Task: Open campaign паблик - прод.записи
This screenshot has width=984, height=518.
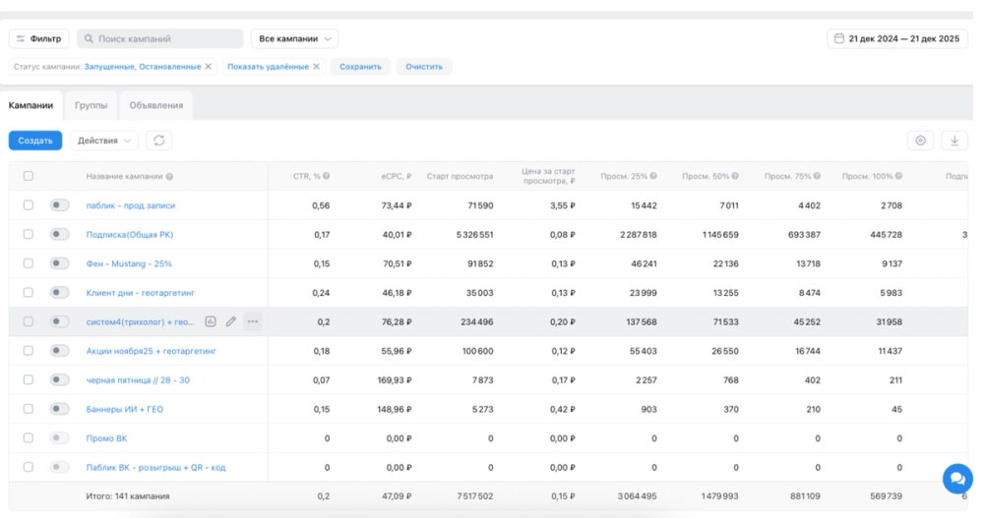Action: pyautogui.click(x=131, y=205)
